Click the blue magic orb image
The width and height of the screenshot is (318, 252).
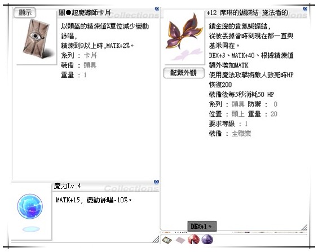pos(30,206)
